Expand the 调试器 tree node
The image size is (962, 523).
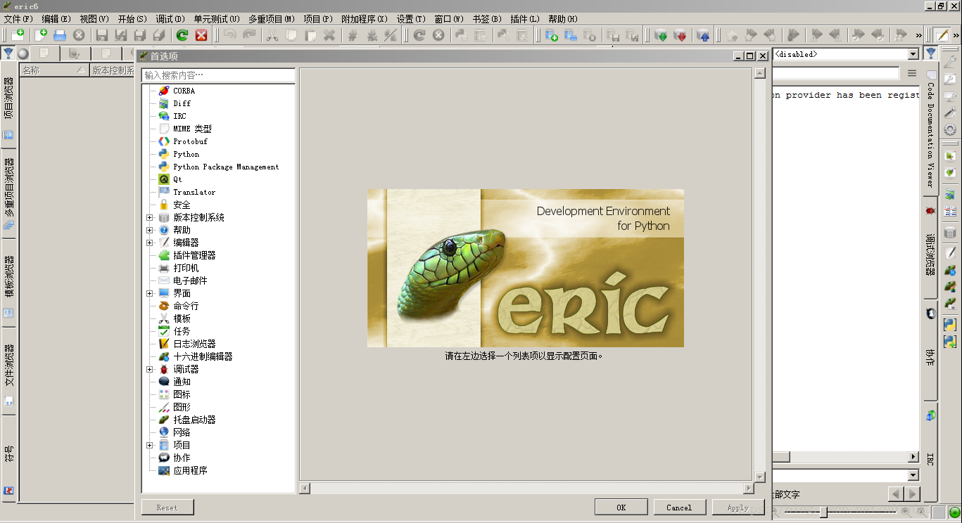click(149, 369)
